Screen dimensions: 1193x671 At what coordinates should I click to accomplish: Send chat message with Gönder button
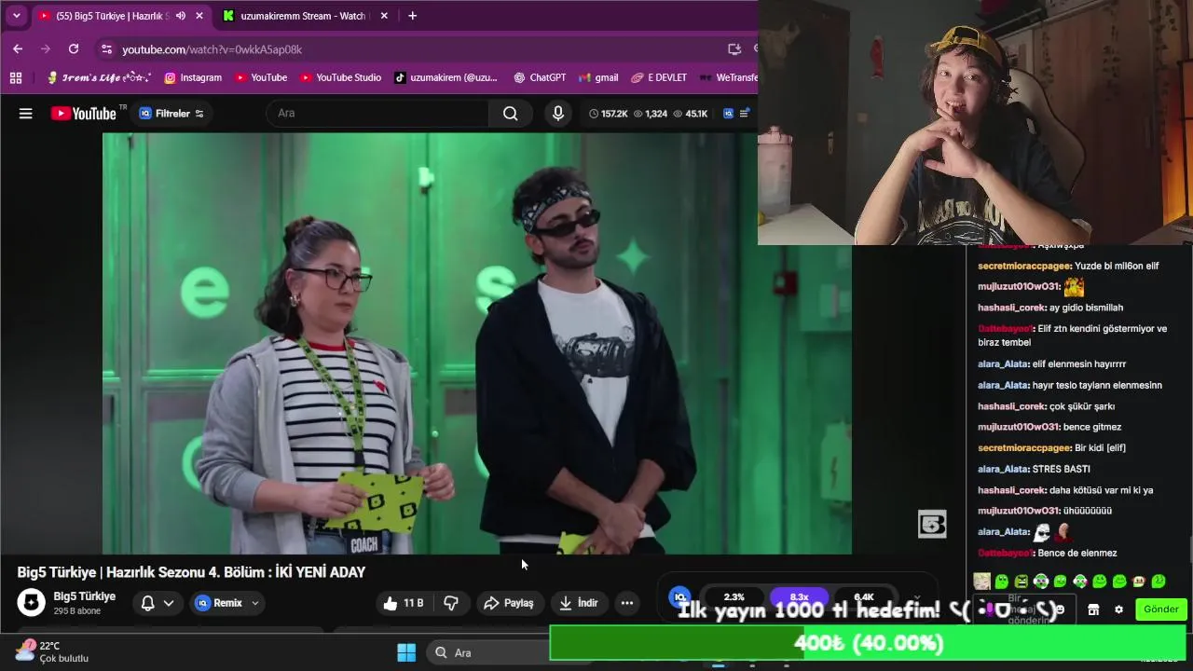click(1160, 609)
